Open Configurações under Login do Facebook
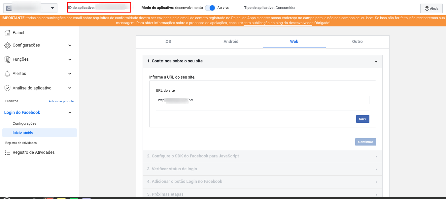This screenshot has width=446, height=199. tap(24, 123)
